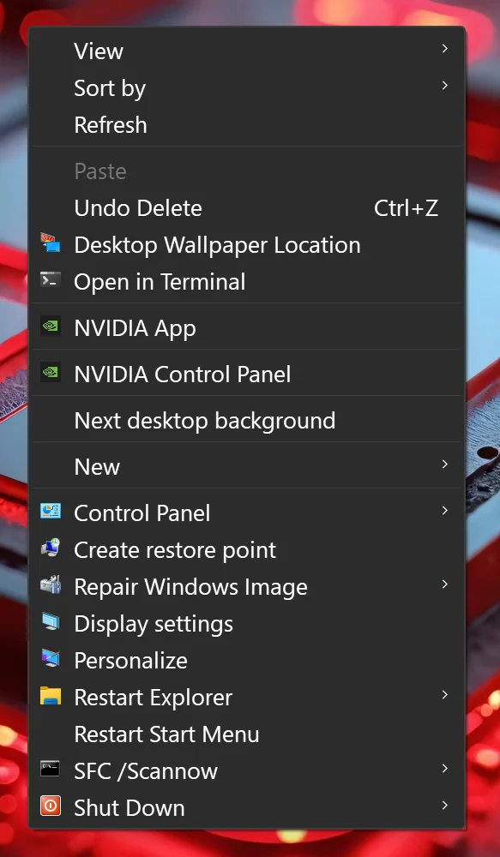Click the SFC /Scannow command prompt icon
Screen dimensions: 500x857
51,770
